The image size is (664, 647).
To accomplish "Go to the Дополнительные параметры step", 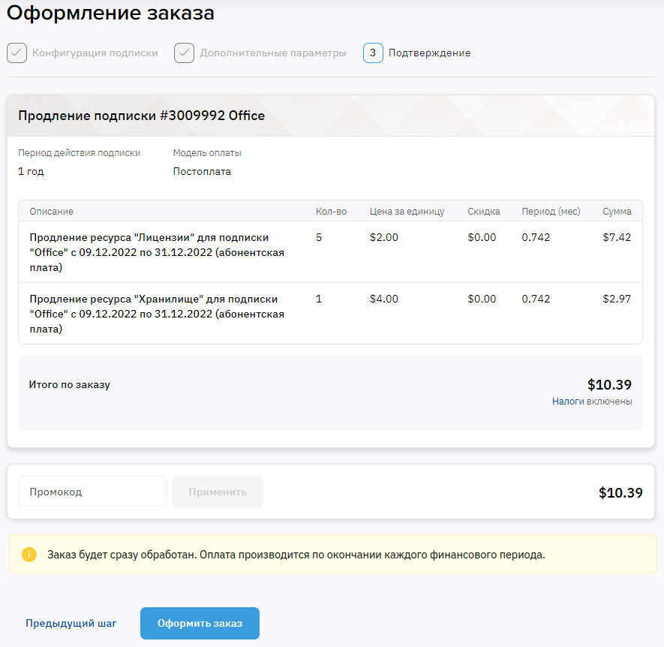I will point(273,53).
